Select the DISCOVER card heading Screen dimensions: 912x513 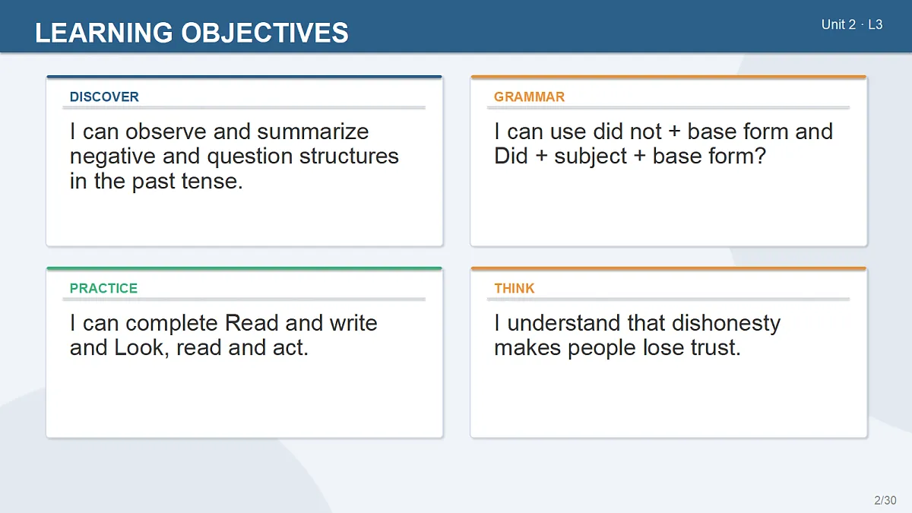click(x=104, y=97)
